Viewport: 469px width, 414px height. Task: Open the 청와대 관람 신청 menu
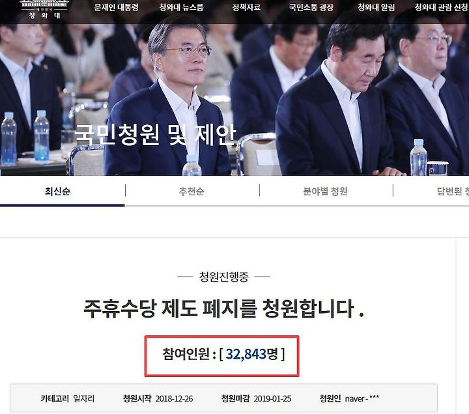pyautogui.click(x=442, y=7)
